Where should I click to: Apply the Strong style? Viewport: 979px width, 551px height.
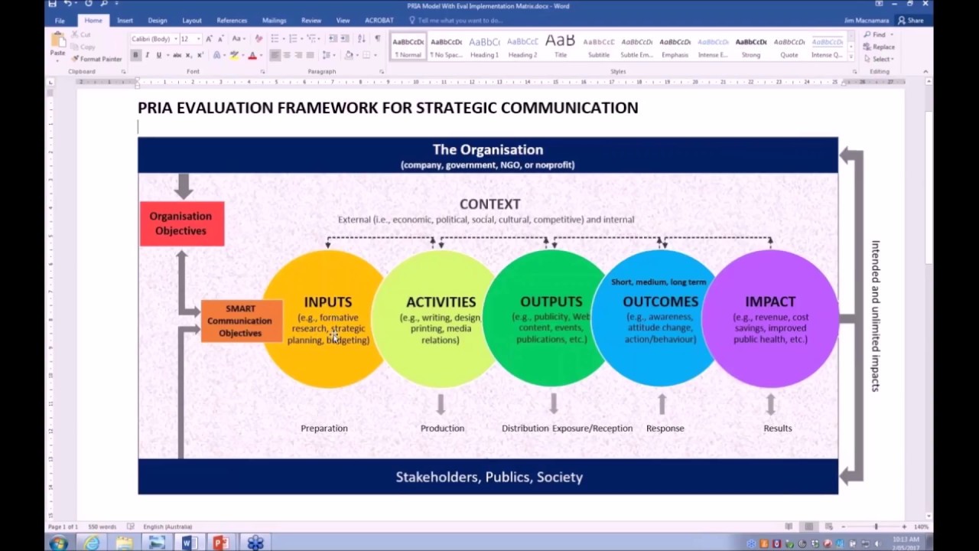click(x=751, y=47)
